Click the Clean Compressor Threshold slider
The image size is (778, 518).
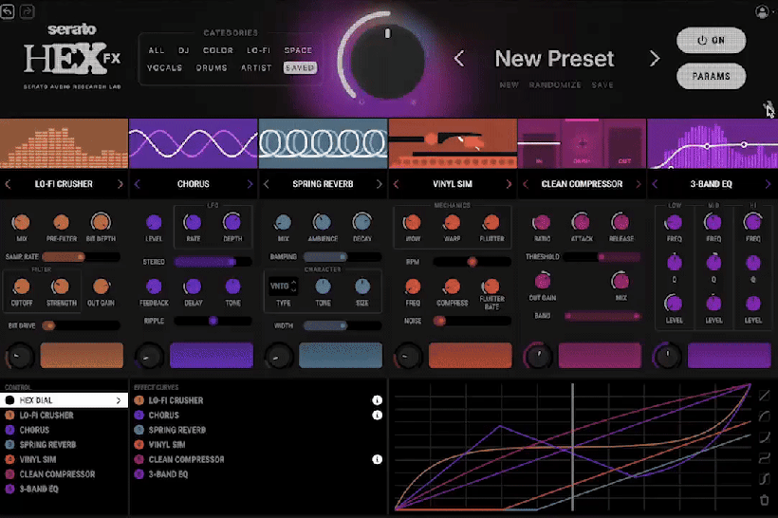602,256
